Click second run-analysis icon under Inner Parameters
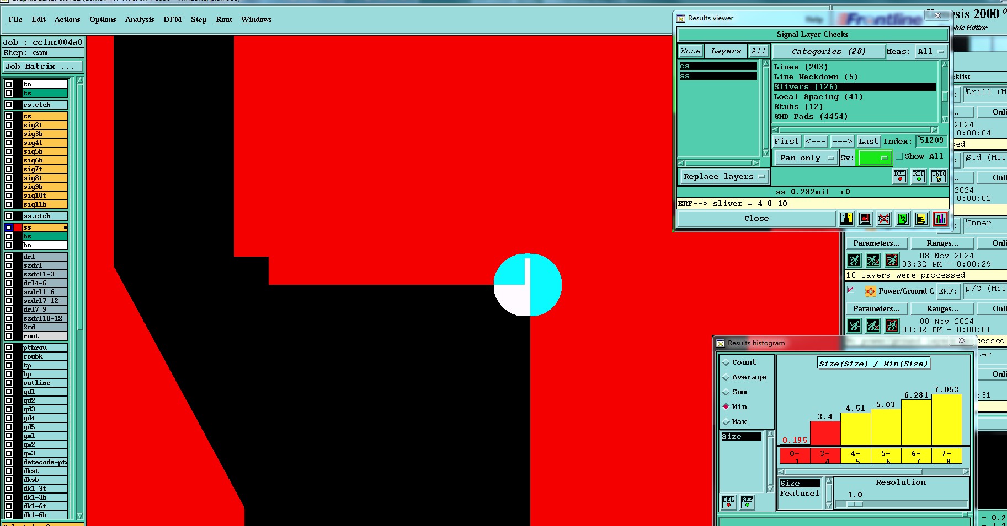 (x=873, y=260)
